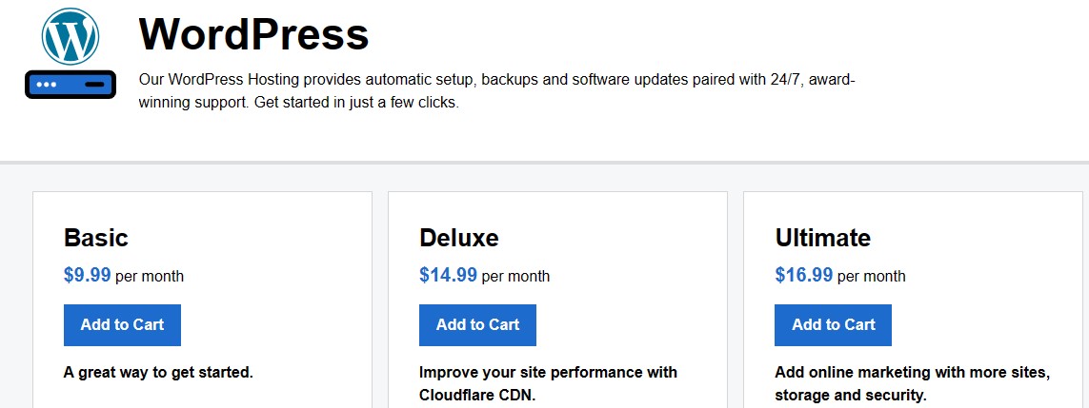Click the WordPress Hosting description paragraph
Viewport: 1089px width, 408px height.
pos(496,91)
